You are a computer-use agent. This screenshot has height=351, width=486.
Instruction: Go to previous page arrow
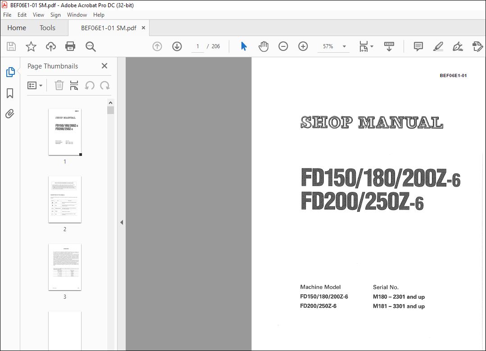click(x=157, y=46)
